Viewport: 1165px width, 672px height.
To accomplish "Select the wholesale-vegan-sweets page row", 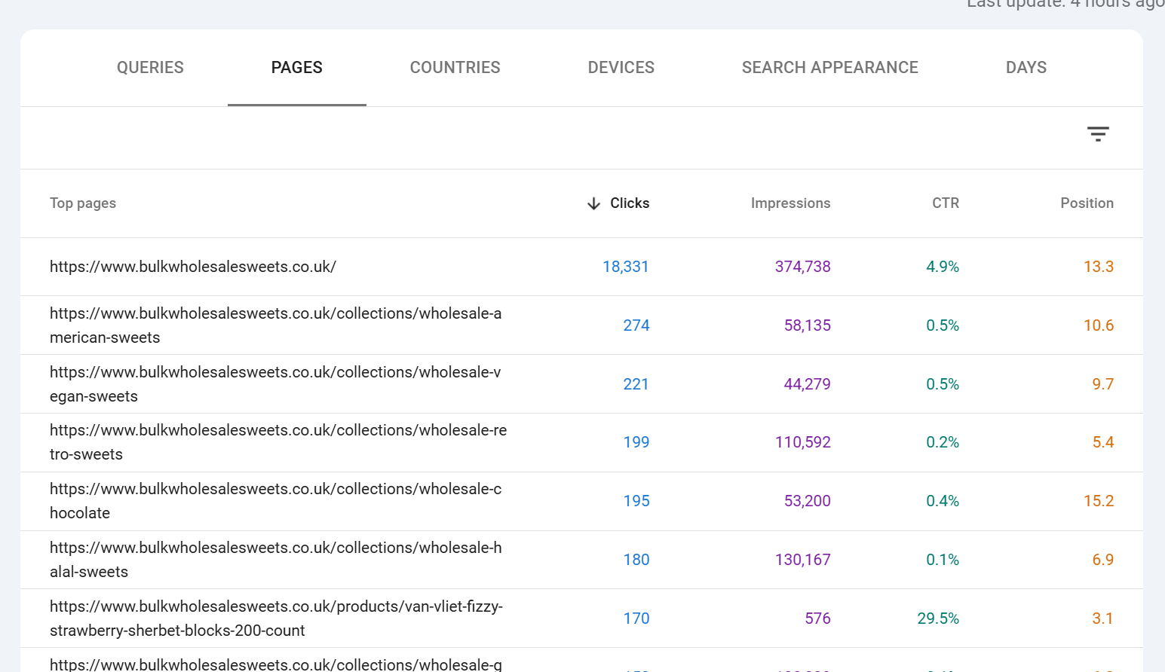I will point(275,384).
